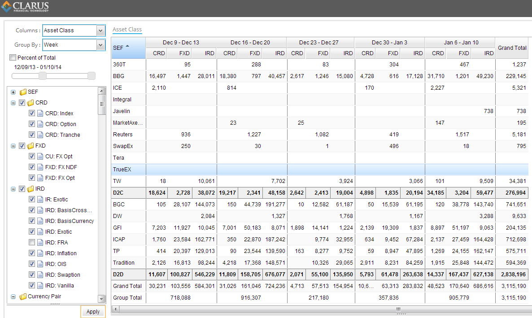The width and height of the screenshot is (532, 318).
Task: Click the document icon beside IRD: FRA
Action: [x=40, y=243]
